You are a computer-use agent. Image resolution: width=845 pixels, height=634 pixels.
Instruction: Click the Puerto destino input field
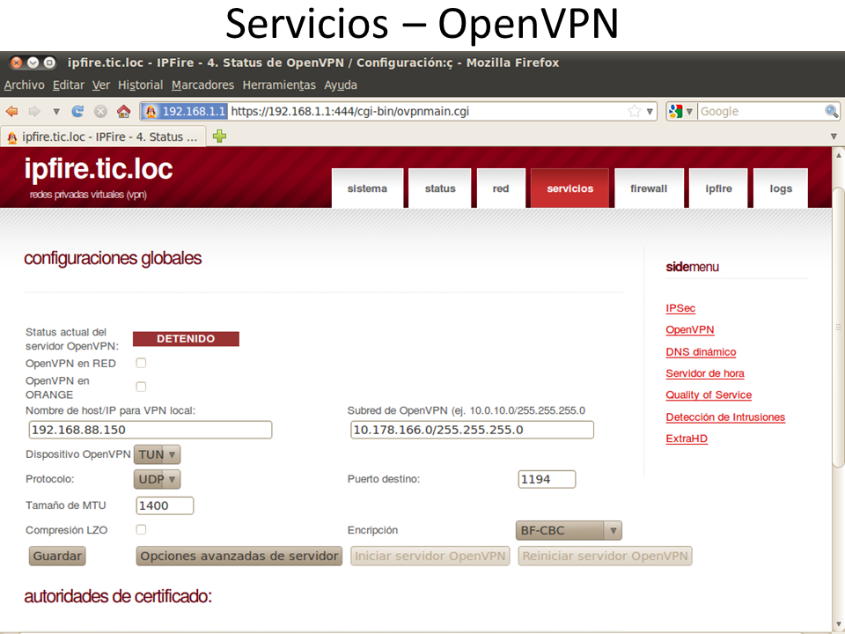pyautogui.click(x=547, y=479)
